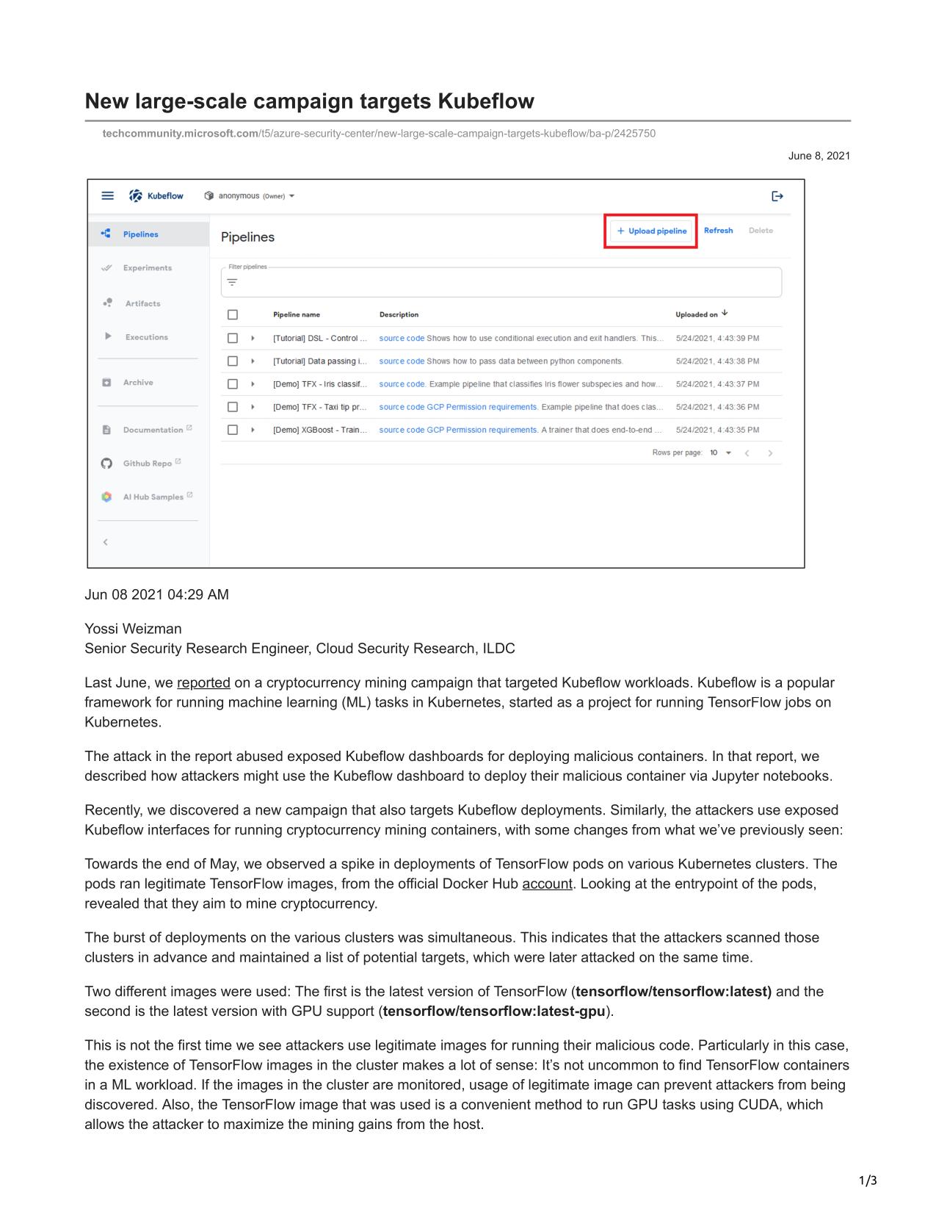Select Pipelines in the sidebar
936x1212 pixels.
pos(148,234)
